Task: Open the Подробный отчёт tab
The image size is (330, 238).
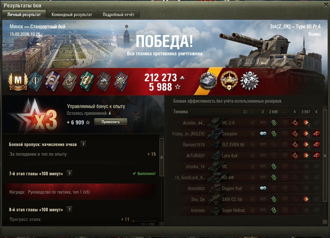Action: (119, 14)
